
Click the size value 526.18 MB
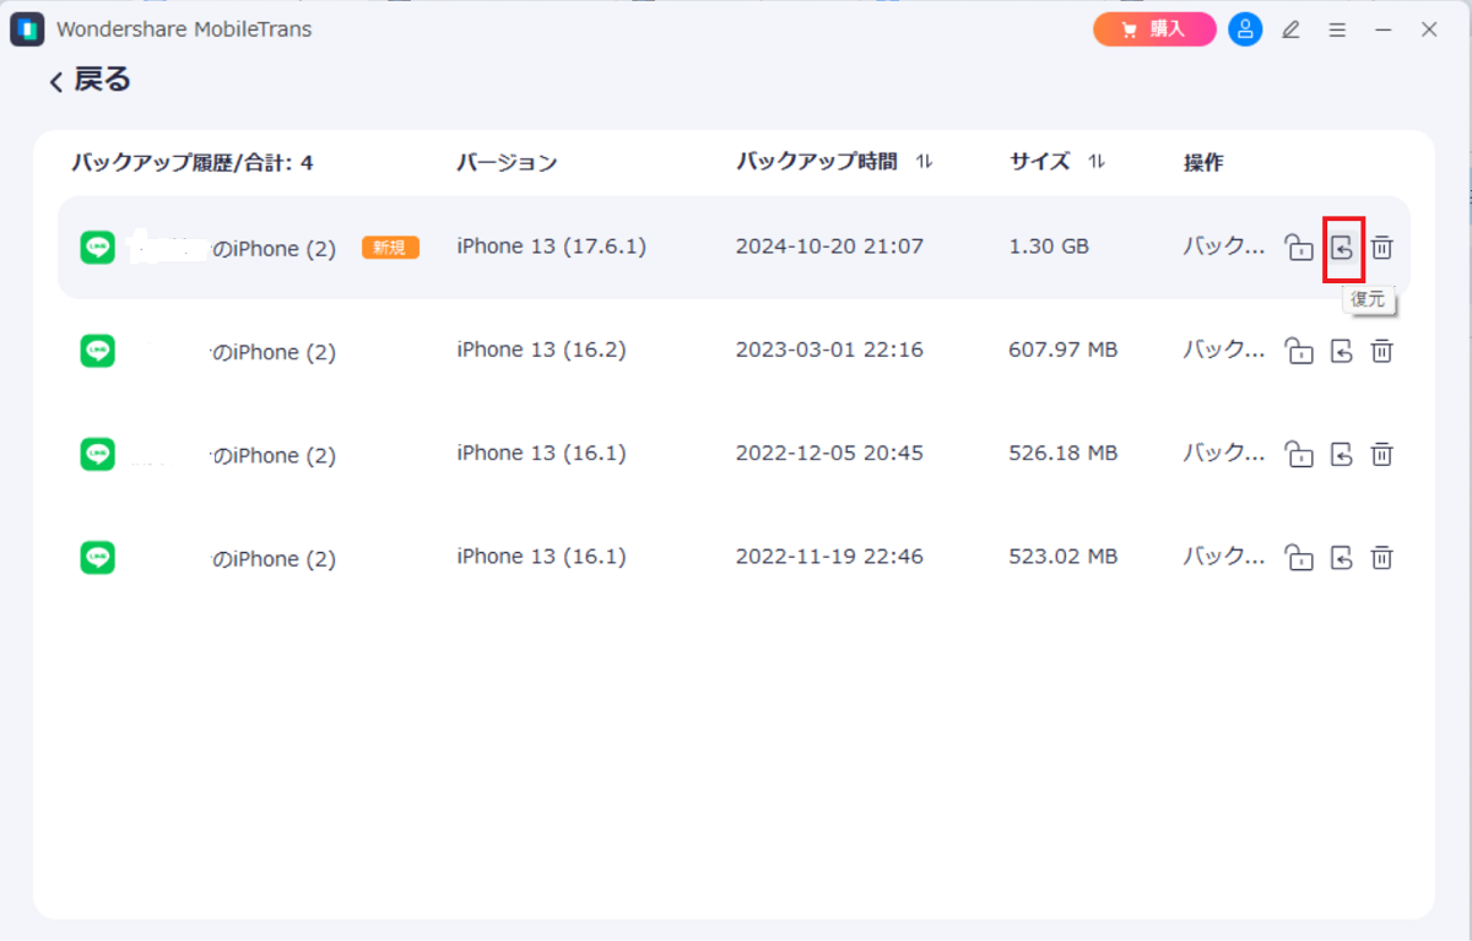pyautogui.click(x=1063, y=453)
